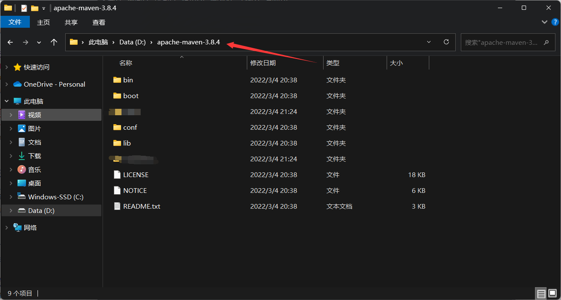Viewport: 561px width, 300px height.
Task: Sort by 修改日期 column header
Action: click(x=263, y=63)
